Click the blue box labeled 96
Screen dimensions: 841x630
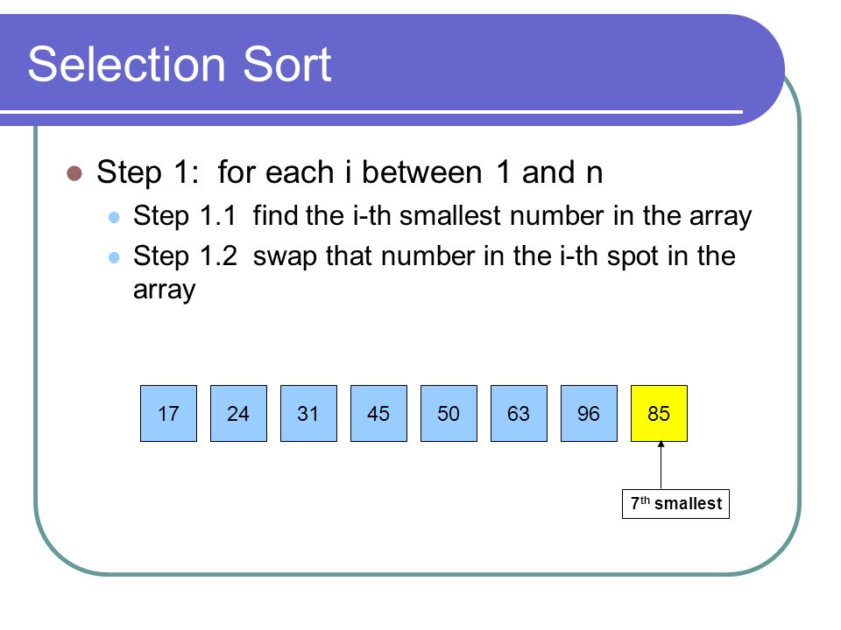(x=589, y=413)
